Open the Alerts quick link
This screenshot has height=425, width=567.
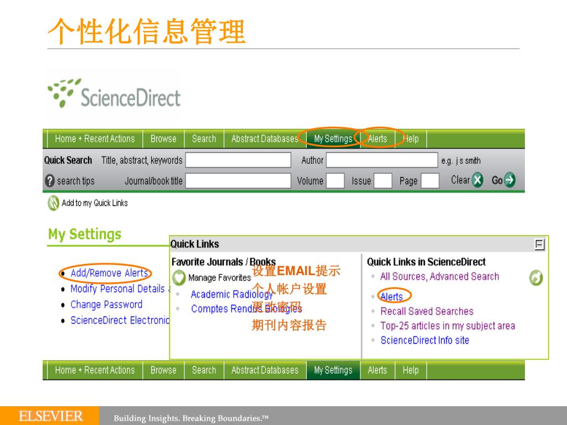391,297
